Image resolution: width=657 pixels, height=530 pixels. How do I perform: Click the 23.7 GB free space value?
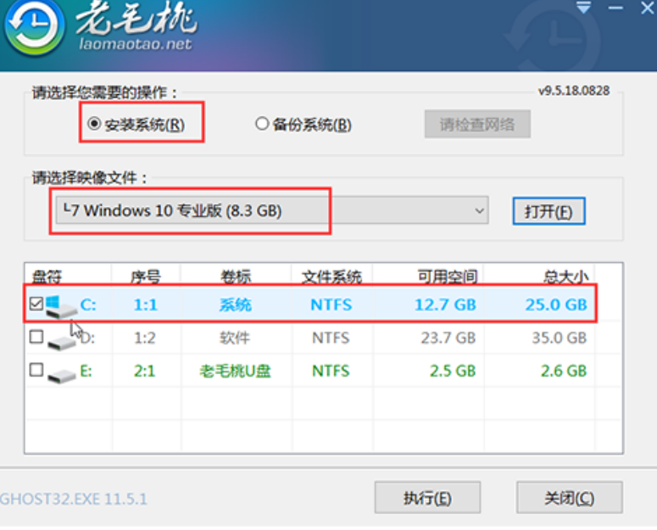pyautogui.click(x=448, y=338)
